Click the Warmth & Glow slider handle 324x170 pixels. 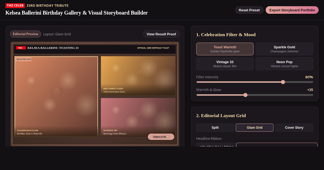pyautogui.click(x=245, y=95)
